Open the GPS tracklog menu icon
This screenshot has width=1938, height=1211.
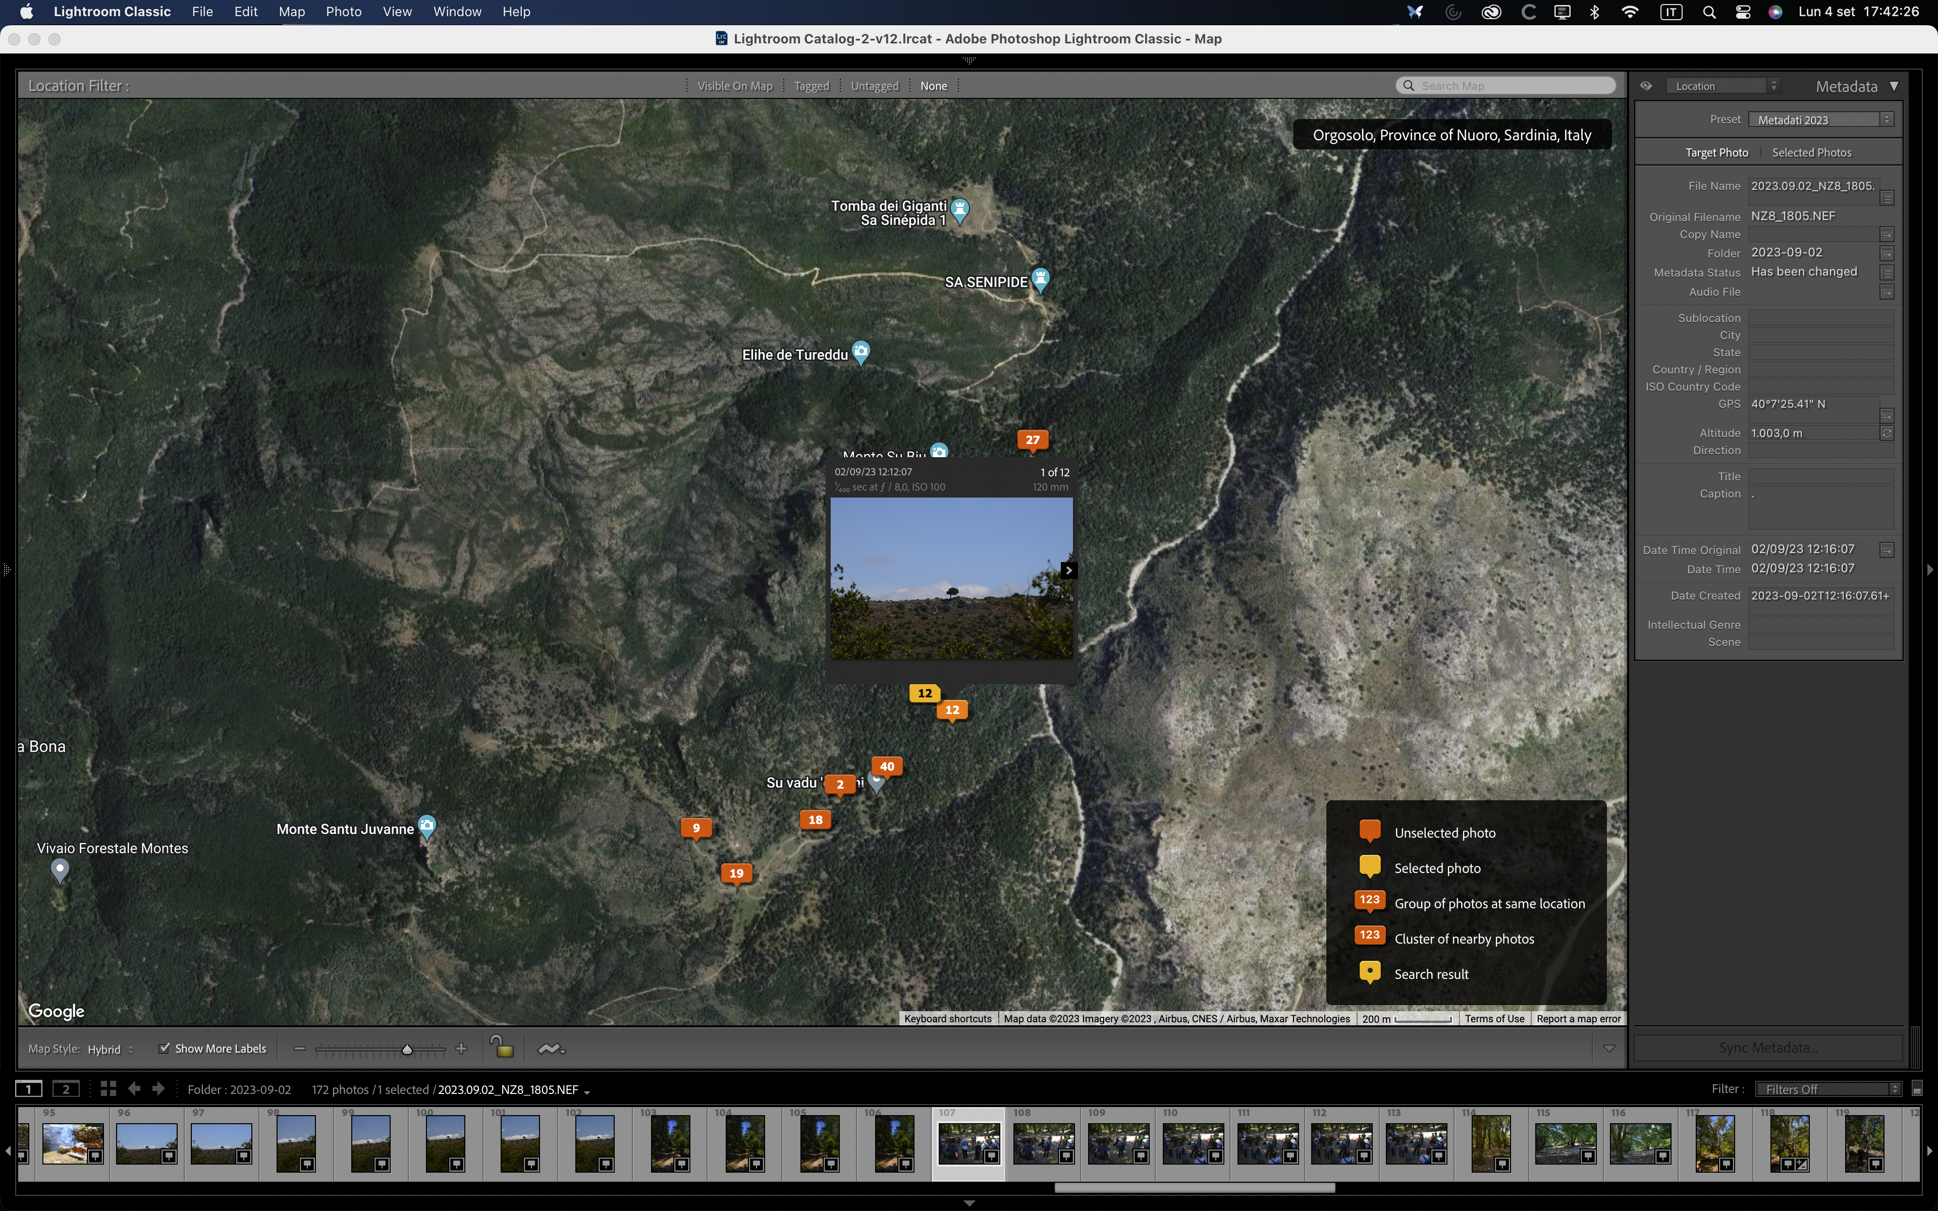[x=551, y=1049]
